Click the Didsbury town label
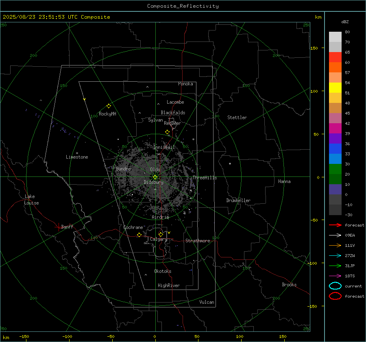Screen dimensions: 366x342 [153, 182]
